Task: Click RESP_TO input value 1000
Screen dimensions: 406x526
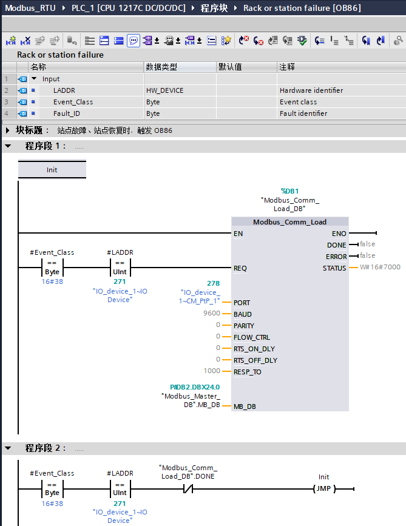Action: 212,371
